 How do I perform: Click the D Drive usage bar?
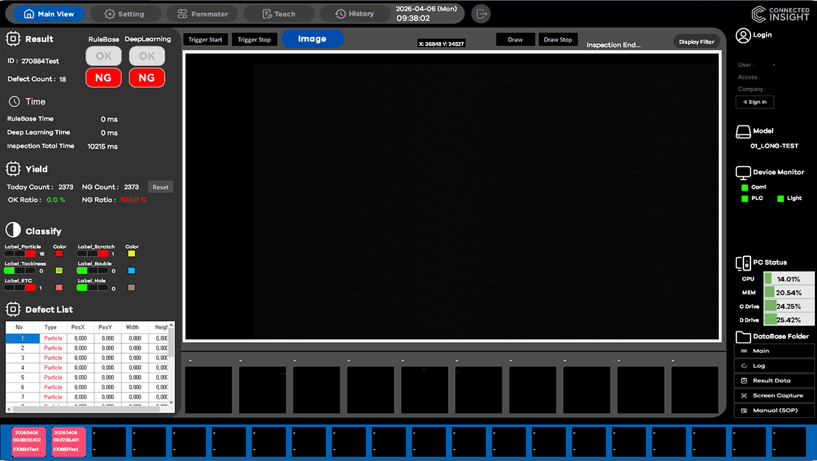(x=789, y=320)
